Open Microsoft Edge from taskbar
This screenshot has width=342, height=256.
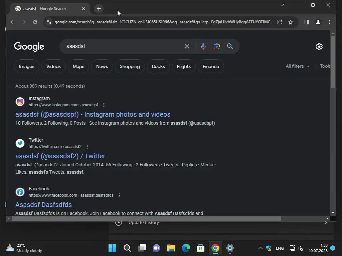(186, 248)
